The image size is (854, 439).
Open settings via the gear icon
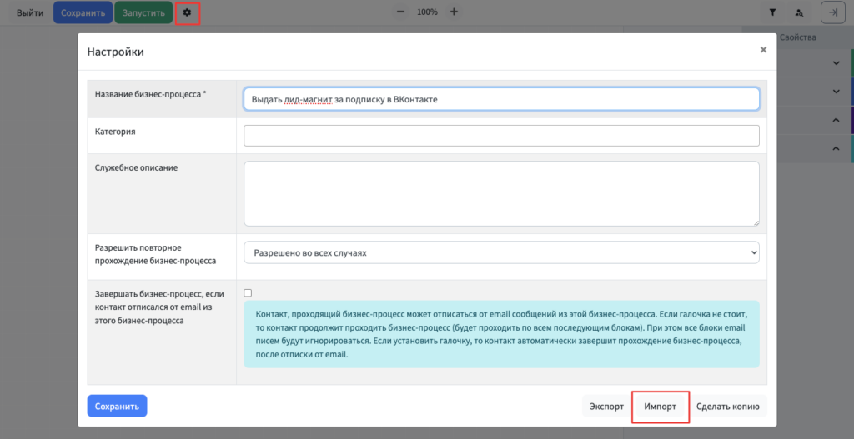coord(188,12)
